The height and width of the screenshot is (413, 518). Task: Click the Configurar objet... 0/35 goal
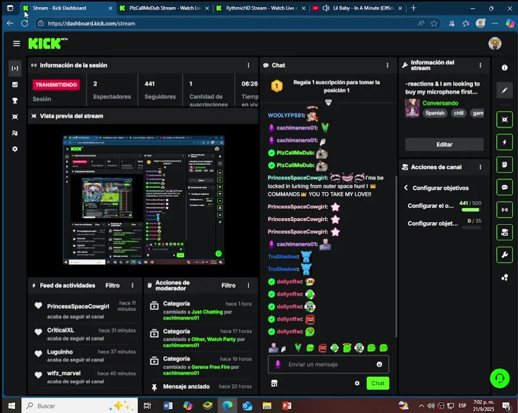coord(444,224)
